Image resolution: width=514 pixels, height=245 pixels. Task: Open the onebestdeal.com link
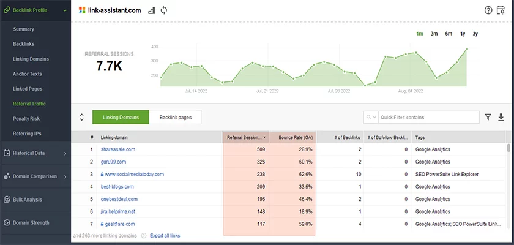[x=119, y=200]
